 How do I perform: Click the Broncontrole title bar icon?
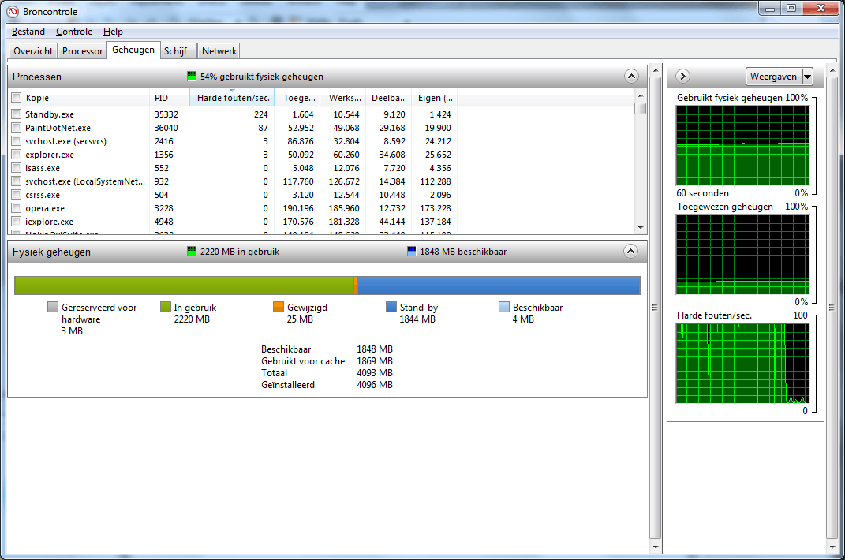(x=13, y=11)
